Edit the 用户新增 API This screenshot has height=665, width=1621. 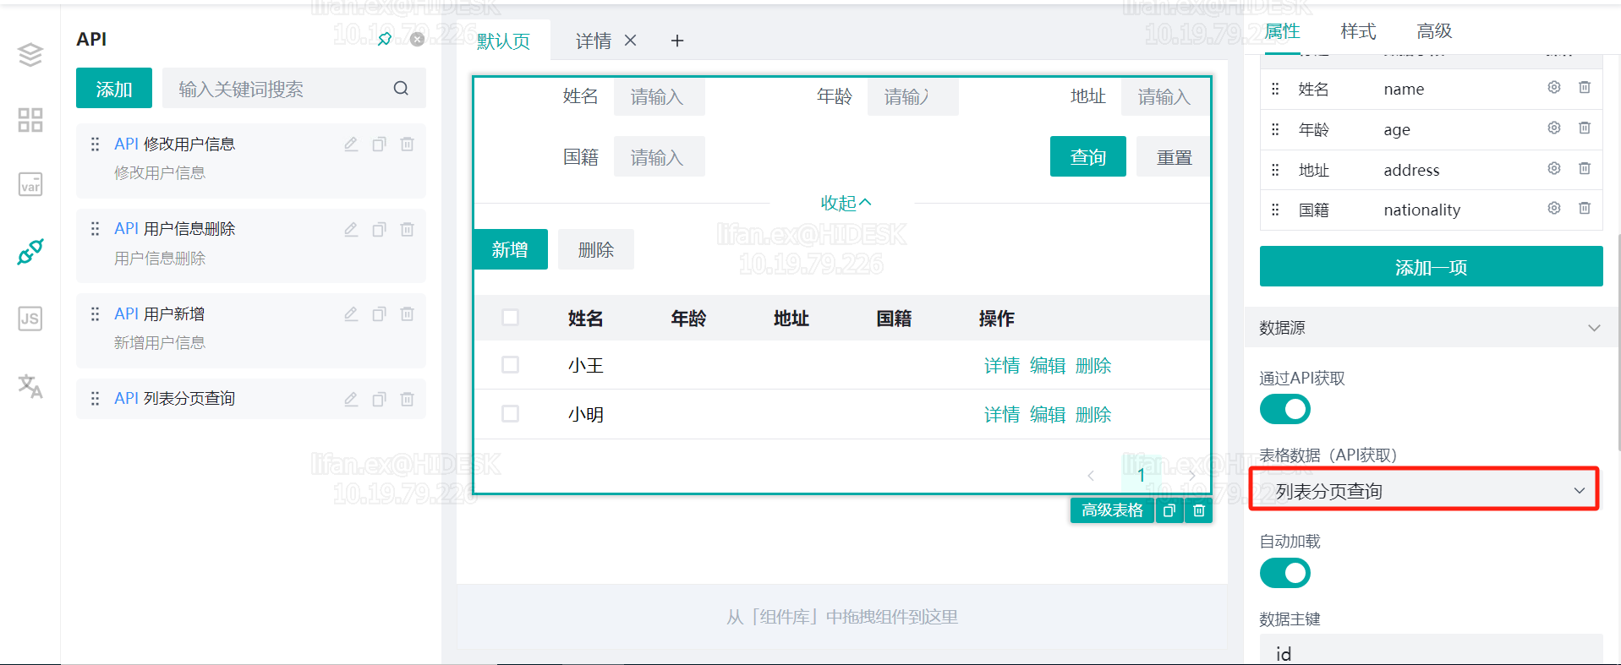pyautogui.click(x=351, y=314)
